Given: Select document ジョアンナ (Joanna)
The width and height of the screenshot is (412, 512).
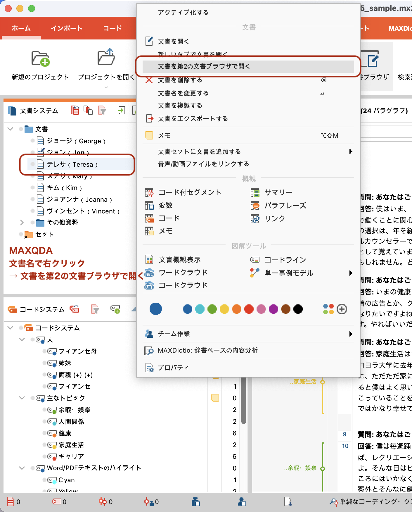Looking at the screenshot, I should pyautogui.click(x=79, y=199).
